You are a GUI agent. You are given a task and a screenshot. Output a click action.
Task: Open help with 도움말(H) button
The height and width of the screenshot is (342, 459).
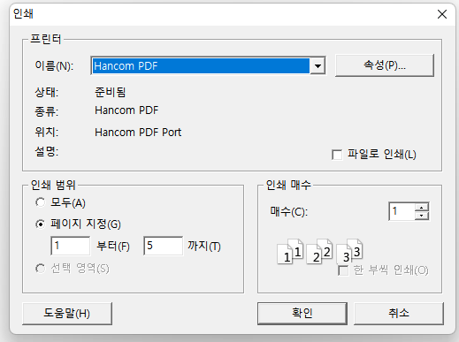pos(67,314)
